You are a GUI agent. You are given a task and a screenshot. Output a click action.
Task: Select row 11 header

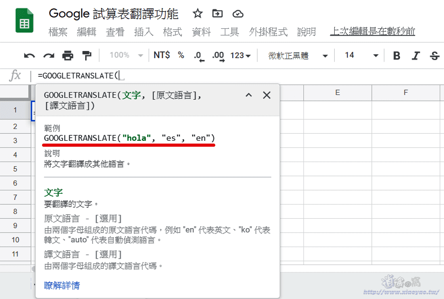(15, 254)
